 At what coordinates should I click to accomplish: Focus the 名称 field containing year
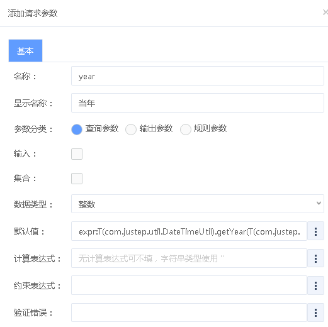(x=198, y=76)
